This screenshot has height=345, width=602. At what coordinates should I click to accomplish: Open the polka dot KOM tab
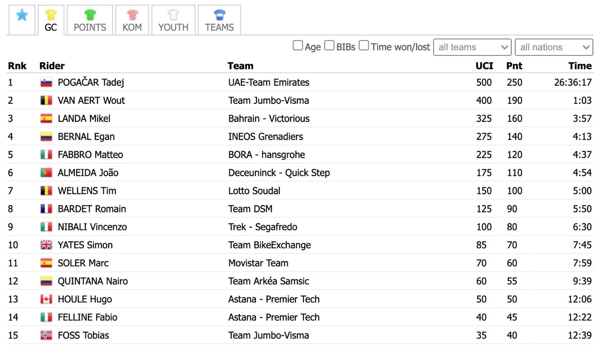coord(132,20)
